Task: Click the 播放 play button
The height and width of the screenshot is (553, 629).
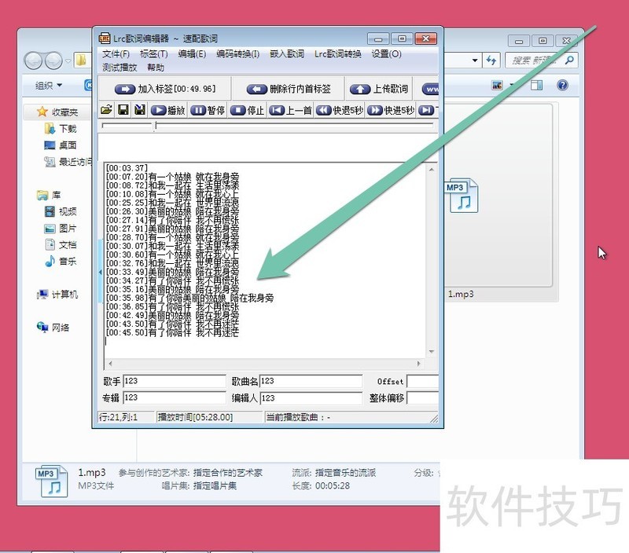Action: (167, 110)
